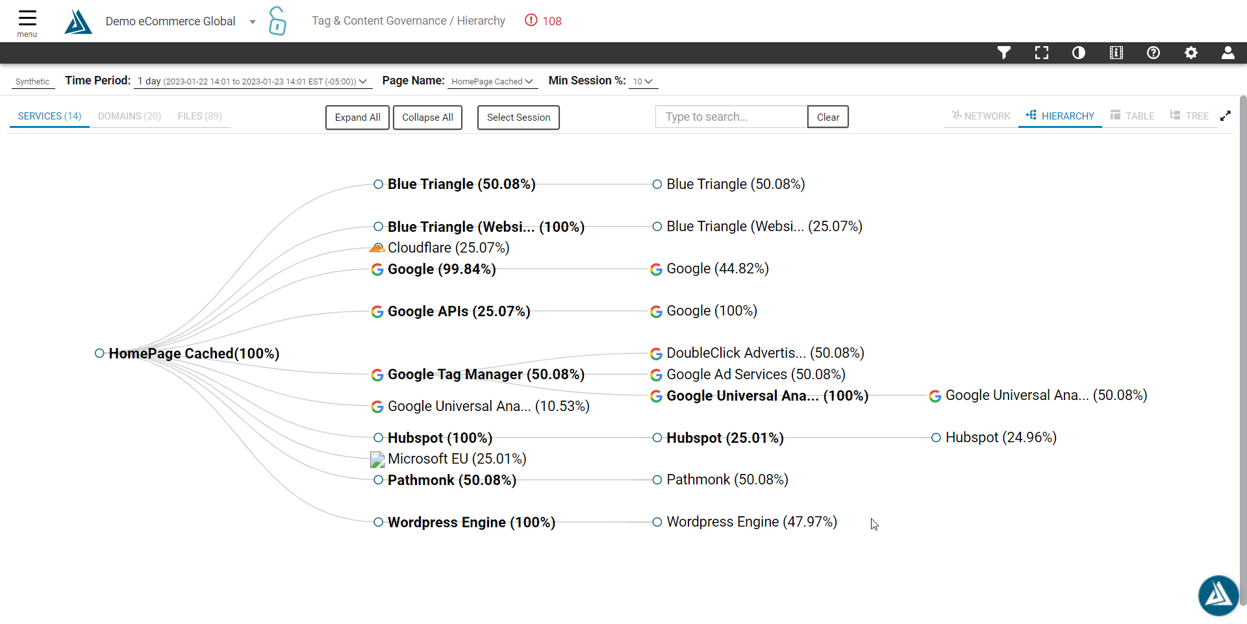Viewport: 1247px width, 624px height.
Task: Open the Blue Triangle chat widget
Action: [x=1218, y=595]
